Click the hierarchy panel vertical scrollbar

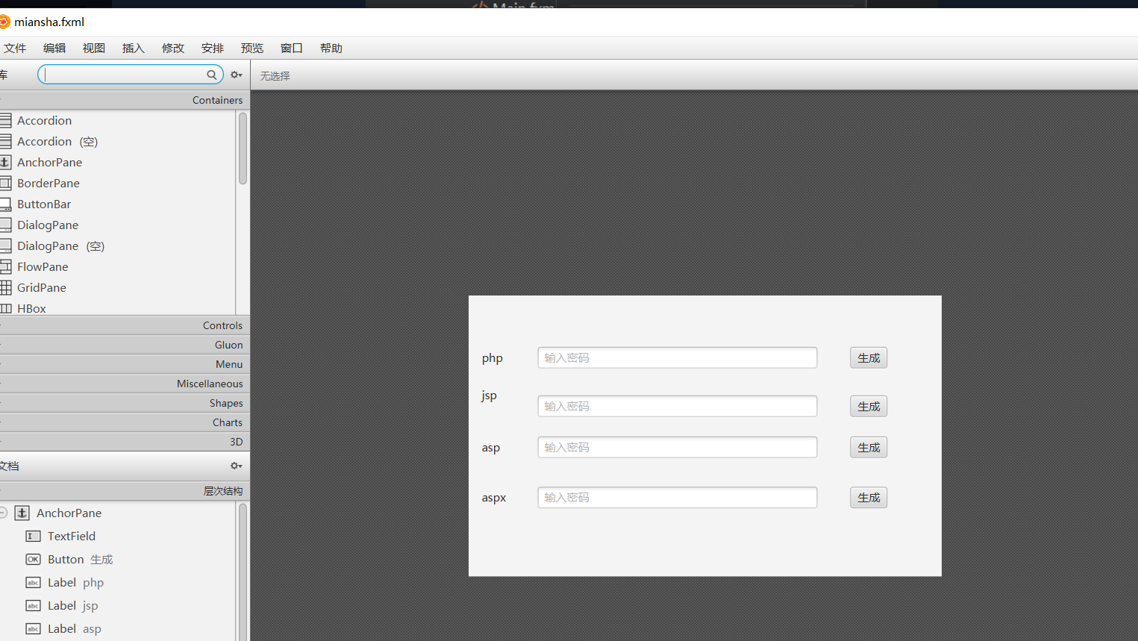(x=243, y=572)
